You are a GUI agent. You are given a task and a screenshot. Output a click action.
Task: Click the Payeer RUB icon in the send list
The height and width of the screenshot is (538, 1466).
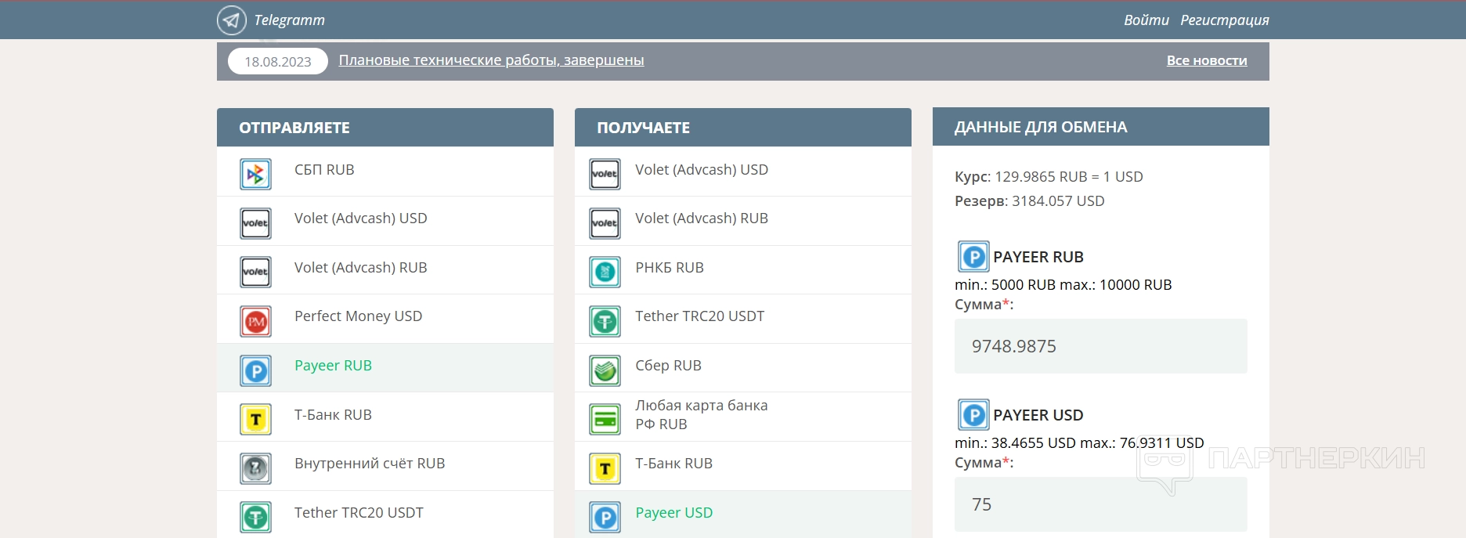tap(255, 370)
